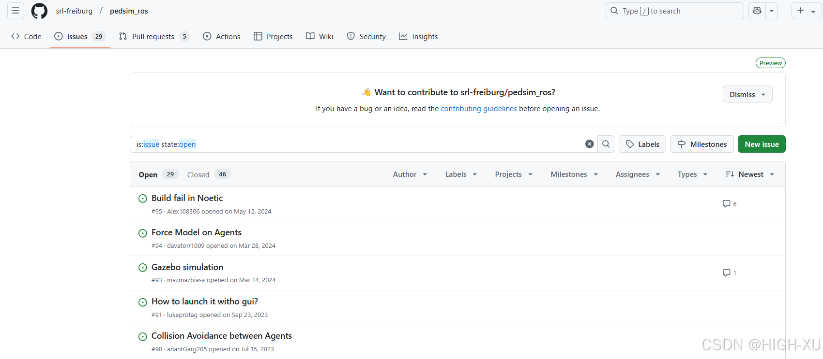Expand the Author filter dropdown
Viewport: 823px width, 359px height.
410,174
